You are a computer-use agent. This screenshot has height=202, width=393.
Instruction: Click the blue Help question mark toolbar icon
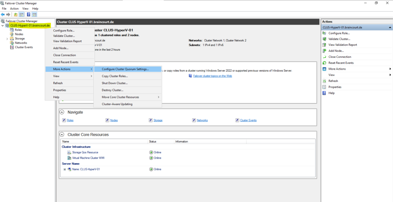tap(28, 14)
